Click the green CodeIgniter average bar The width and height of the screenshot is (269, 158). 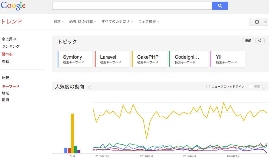point(76,149)
